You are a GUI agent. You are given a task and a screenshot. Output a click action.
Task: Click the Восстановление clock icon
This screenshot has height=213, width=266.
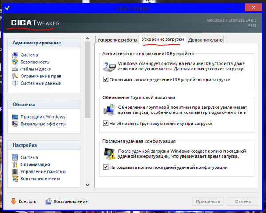click(x=48, y=201)
